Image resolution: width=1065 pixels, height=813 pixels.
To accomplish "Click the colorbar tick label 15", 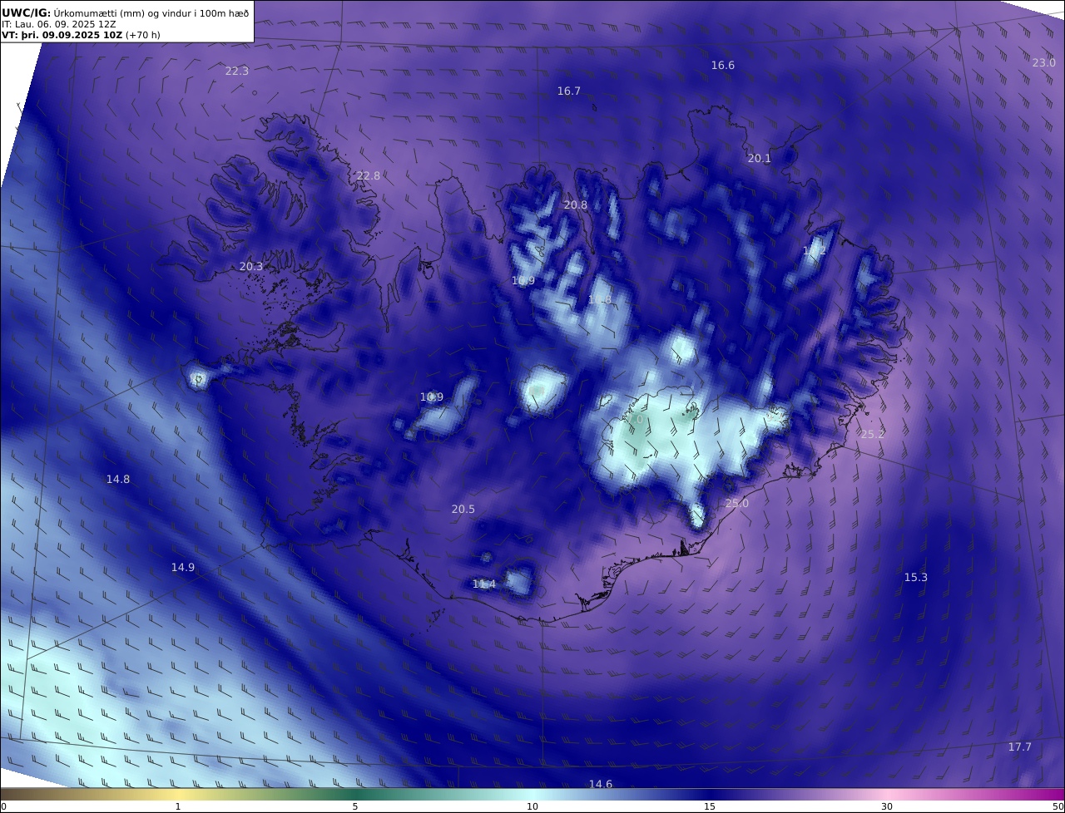I will click(x=710, y=807).
